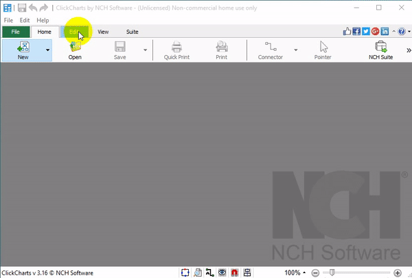Expand the toolbar overflow chevron

click(409, 50)
